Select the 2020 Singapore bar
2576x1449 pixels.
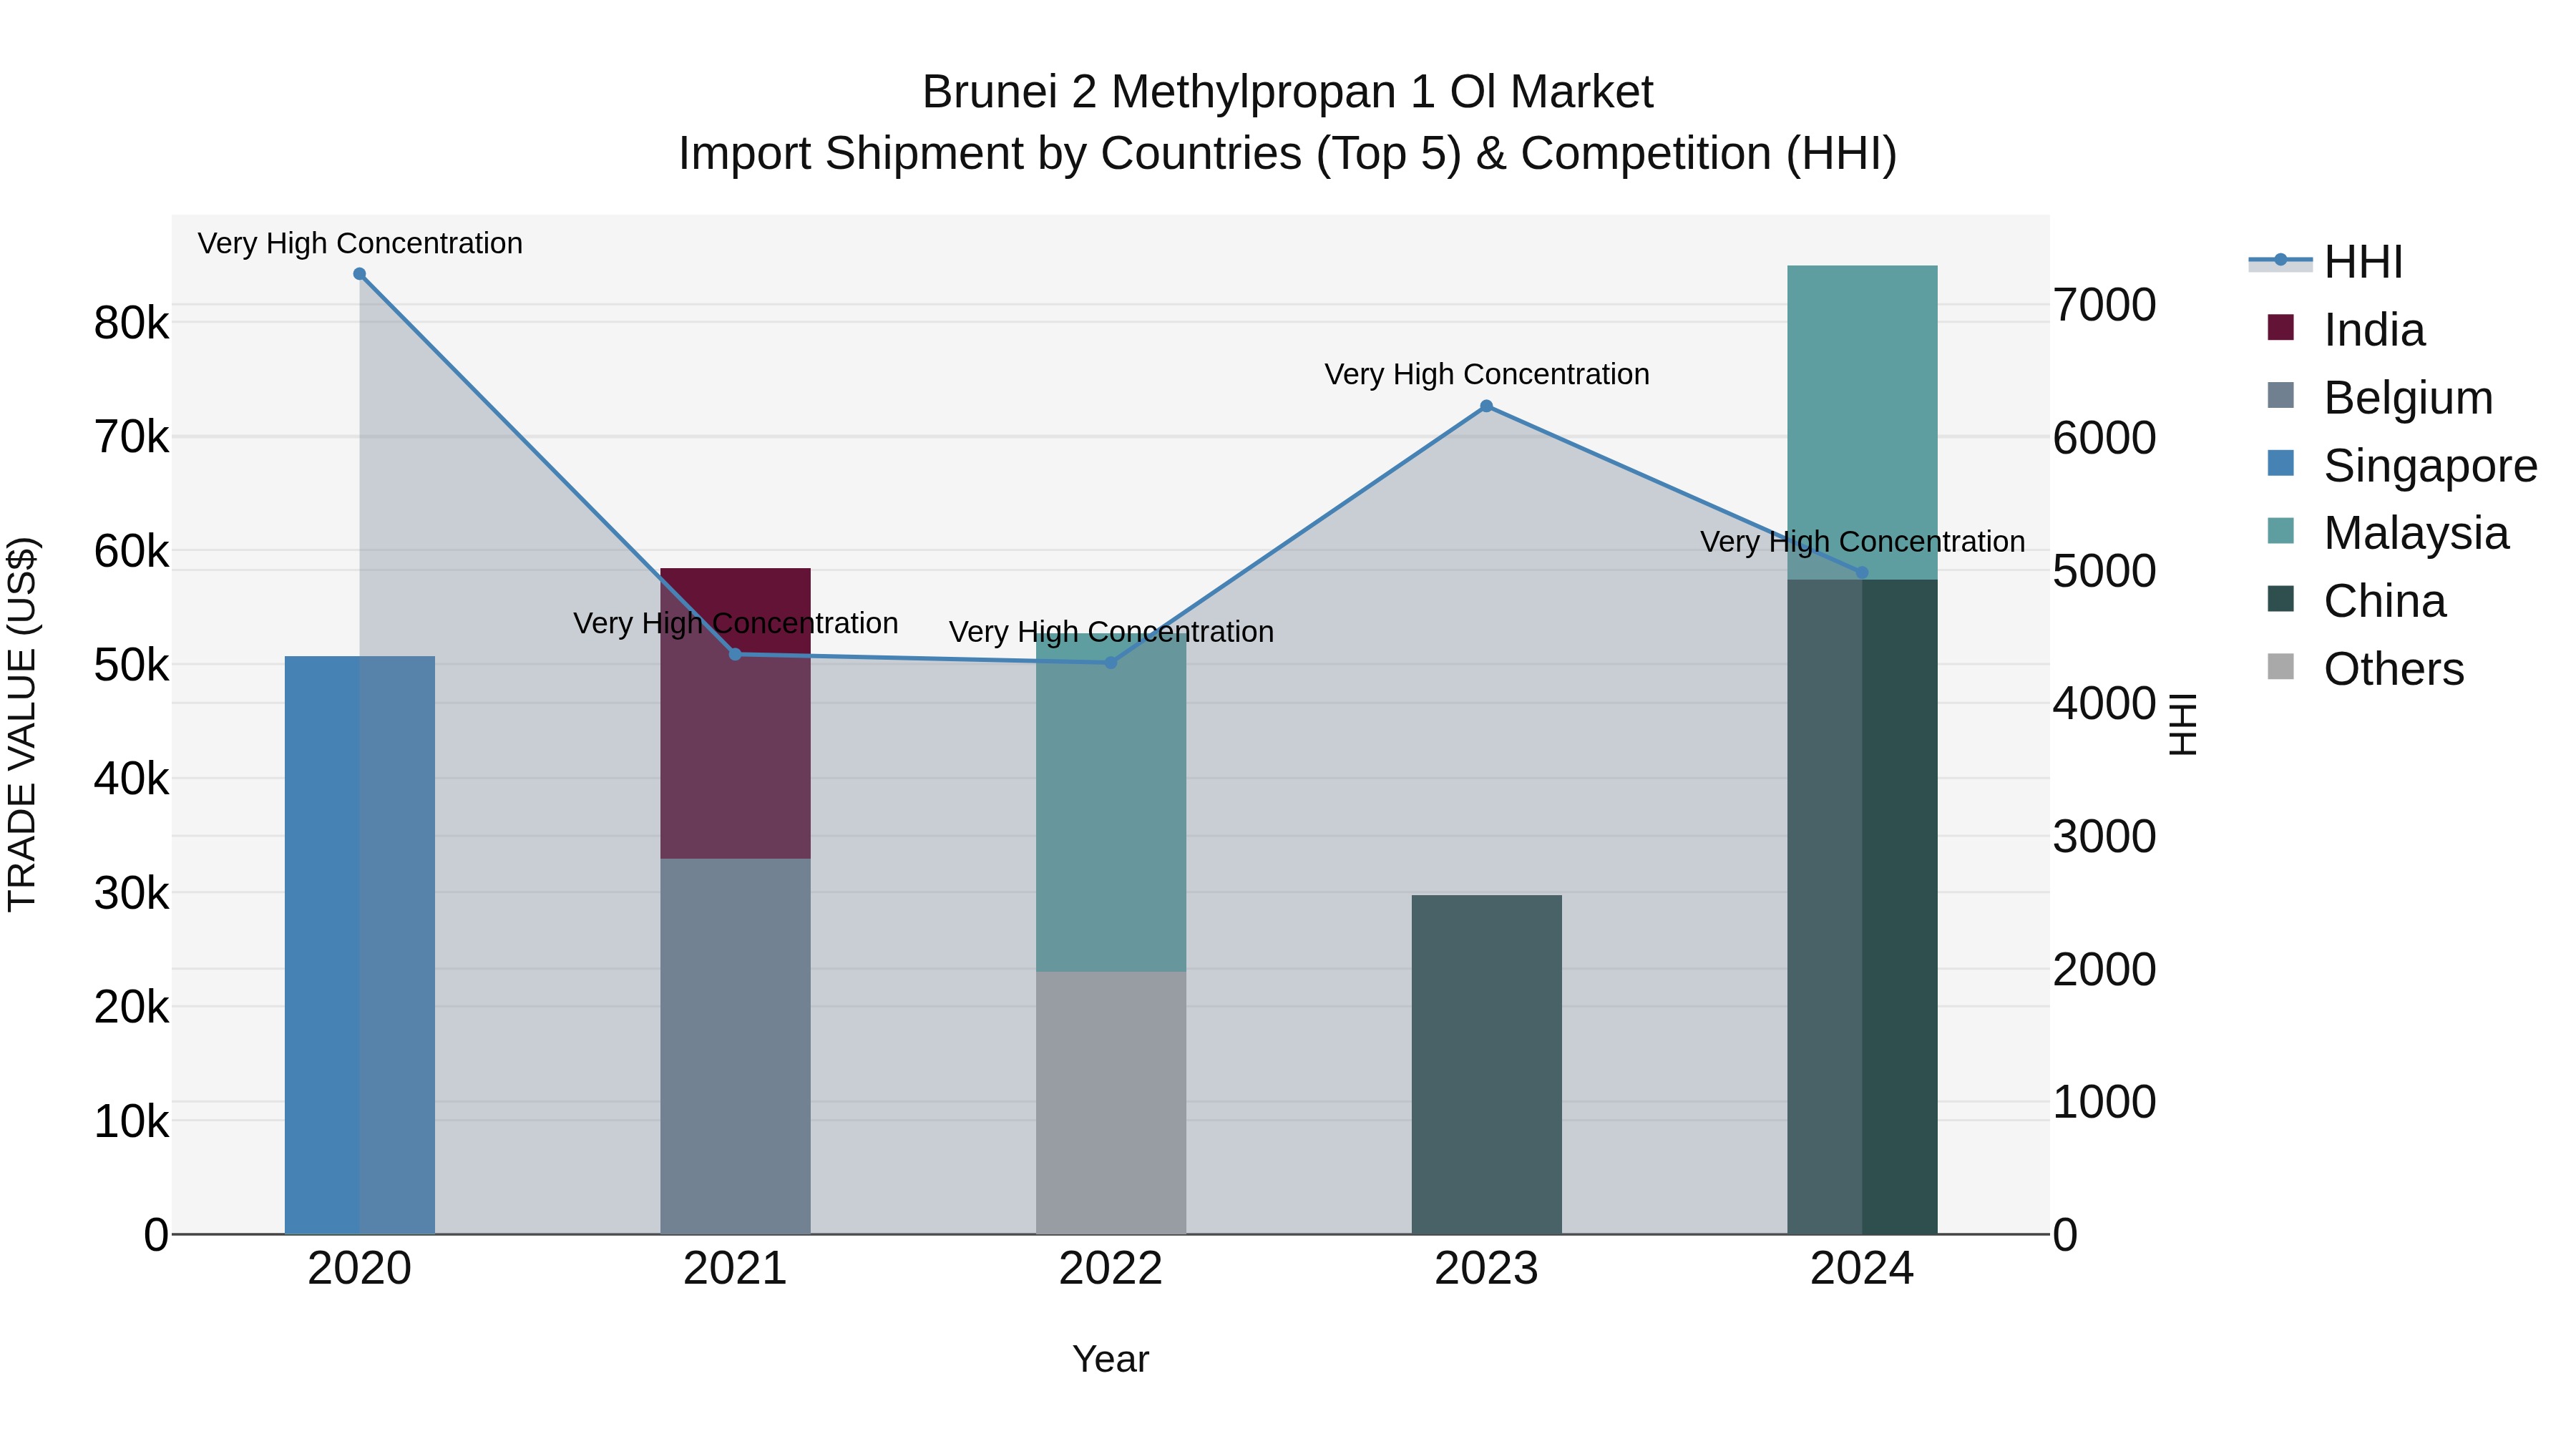[x=360, y=945]
